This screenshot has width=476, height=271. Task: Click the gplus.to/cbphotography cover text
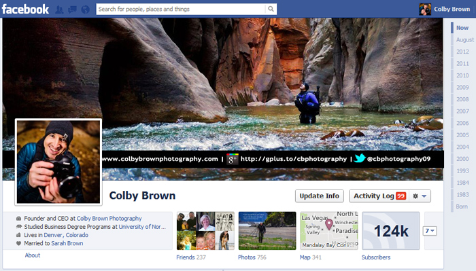(x=294, y=159)
